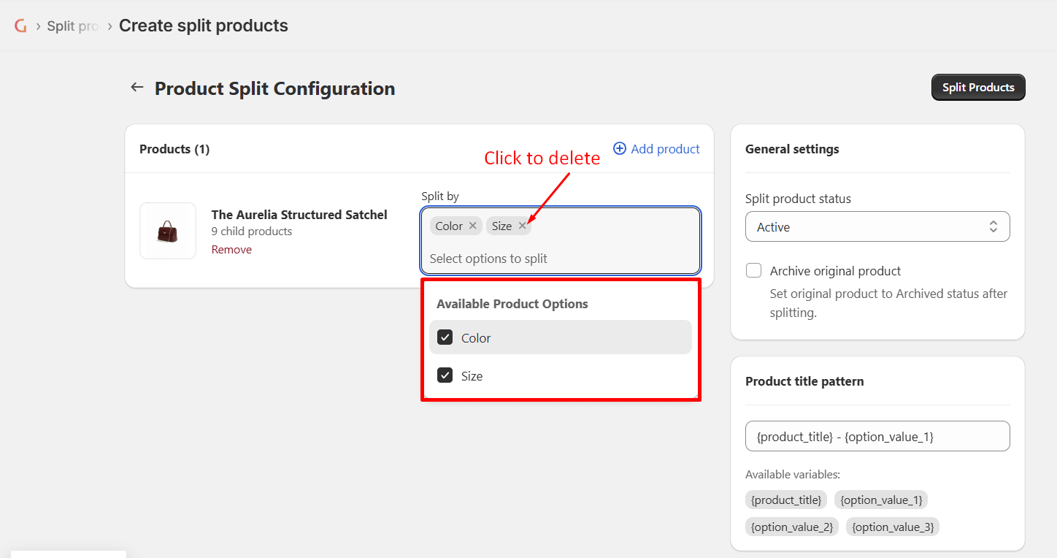Open the Split product status dropdown
The image size is (1057, 558).
click(x=877, y=227)
